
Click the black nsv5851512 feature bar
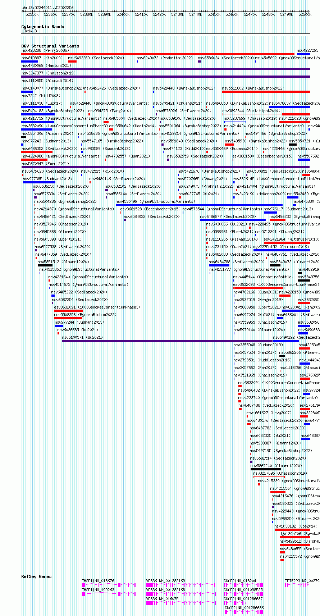tap(45, 265)
